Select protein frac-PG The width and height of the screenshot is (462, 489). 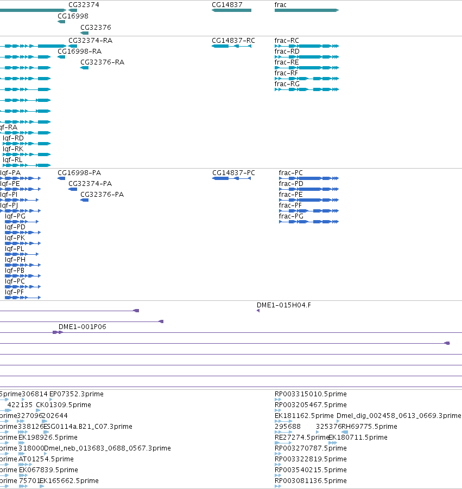pos(291,216)
